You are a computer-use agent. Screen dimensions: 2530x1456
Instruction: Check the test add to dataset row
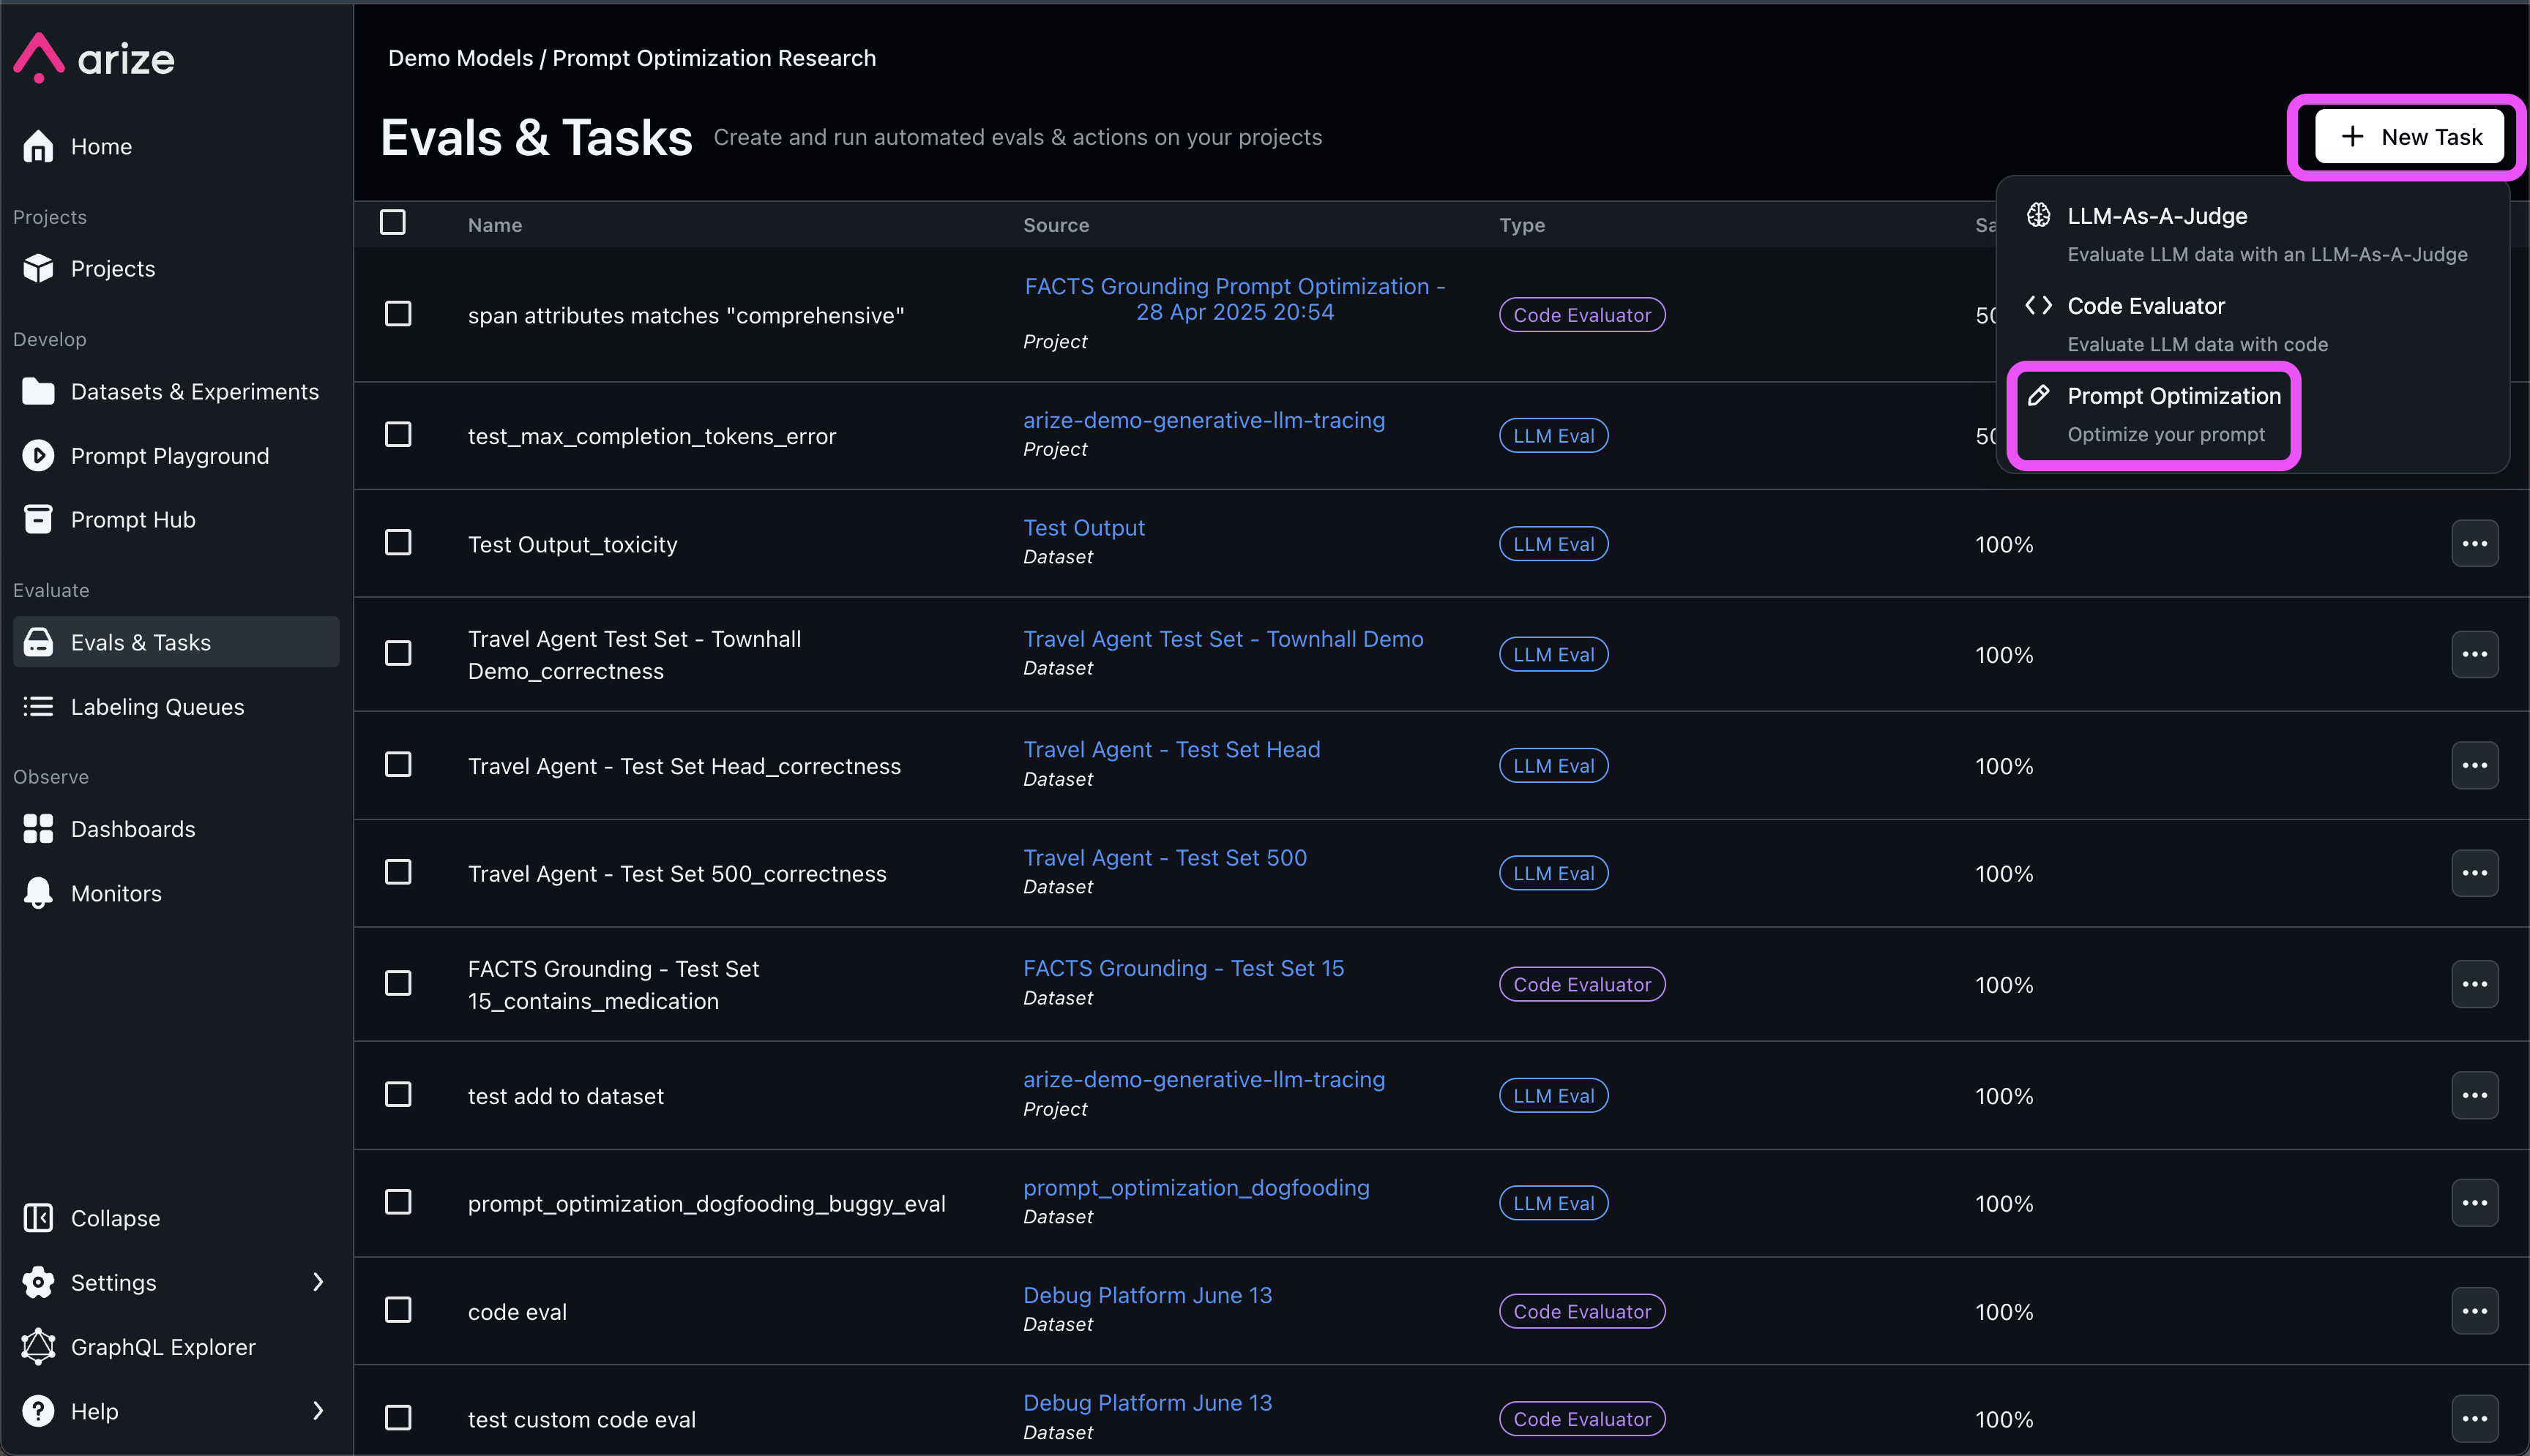coord(398,1094)
